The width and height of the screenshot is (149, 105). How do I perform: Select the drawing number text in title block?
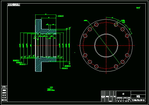pyautogui.click(x=138, y=100)
